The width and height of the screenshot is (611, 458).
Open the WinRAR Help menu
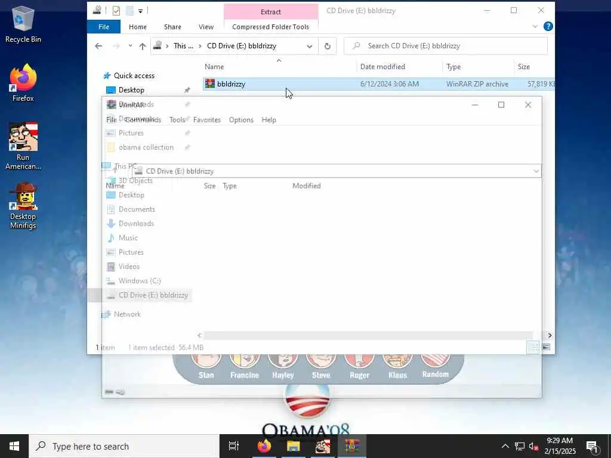[269, 120]
